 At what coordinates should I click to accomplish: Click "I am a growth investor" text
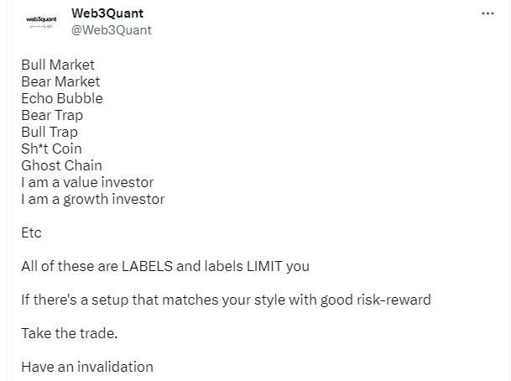coord(93,199)
